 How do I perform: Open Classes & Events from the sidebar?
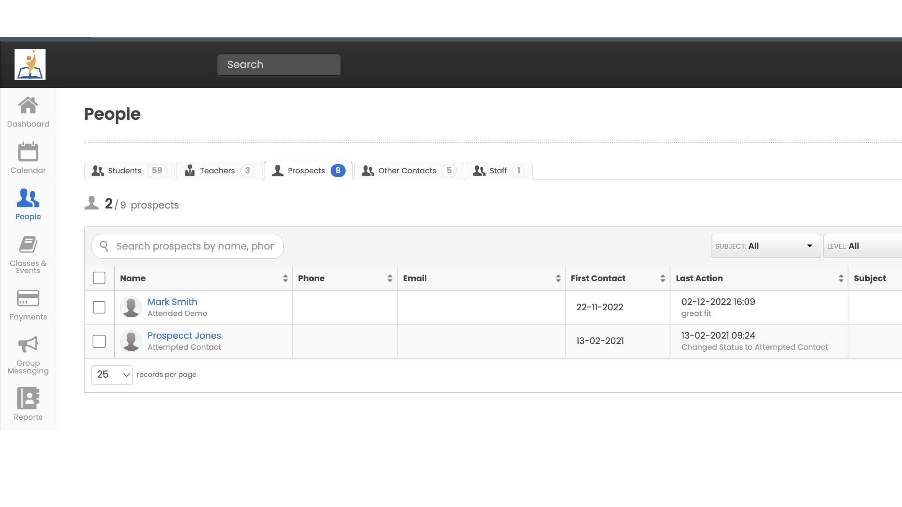(28, 254)
